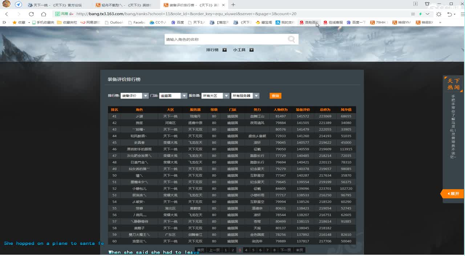Click the browser reload icon
This screenshot has width=465, height=256.
click(x=31, y=14)
